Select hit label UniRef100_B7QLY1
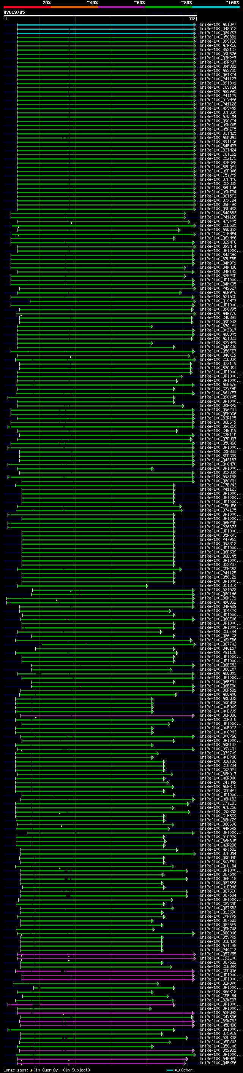Viewport: 243px width, 1073px height. [x=218, y=326]
